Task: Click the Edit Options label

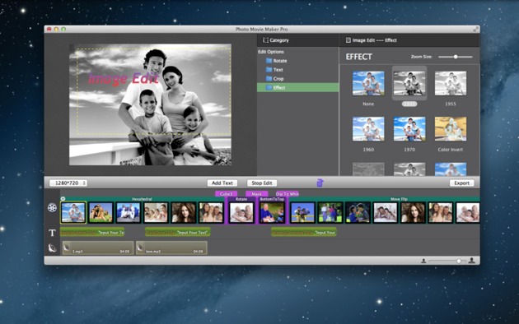Action: [x=271, y=52]
